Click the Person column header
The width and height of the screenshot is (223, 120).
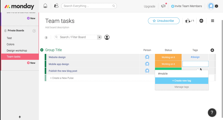(x=147, y=50)
